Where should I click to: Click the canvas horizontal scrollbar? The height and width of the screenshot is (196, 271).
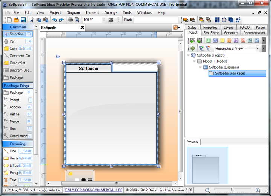point(117,183)
